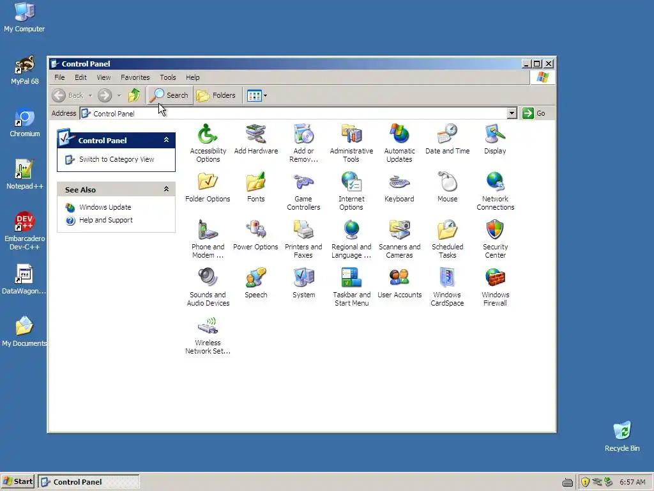Open Administrative Tools icon

pos(351,143)
